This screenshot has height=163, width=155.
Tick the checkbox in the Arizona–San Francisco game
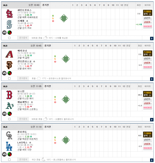coord(9,78)
